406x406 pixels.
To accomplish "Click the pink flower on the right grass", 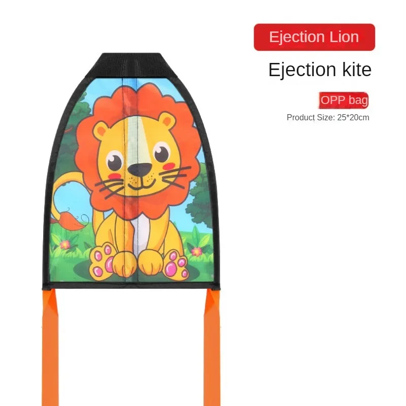I will pos(197,251).
